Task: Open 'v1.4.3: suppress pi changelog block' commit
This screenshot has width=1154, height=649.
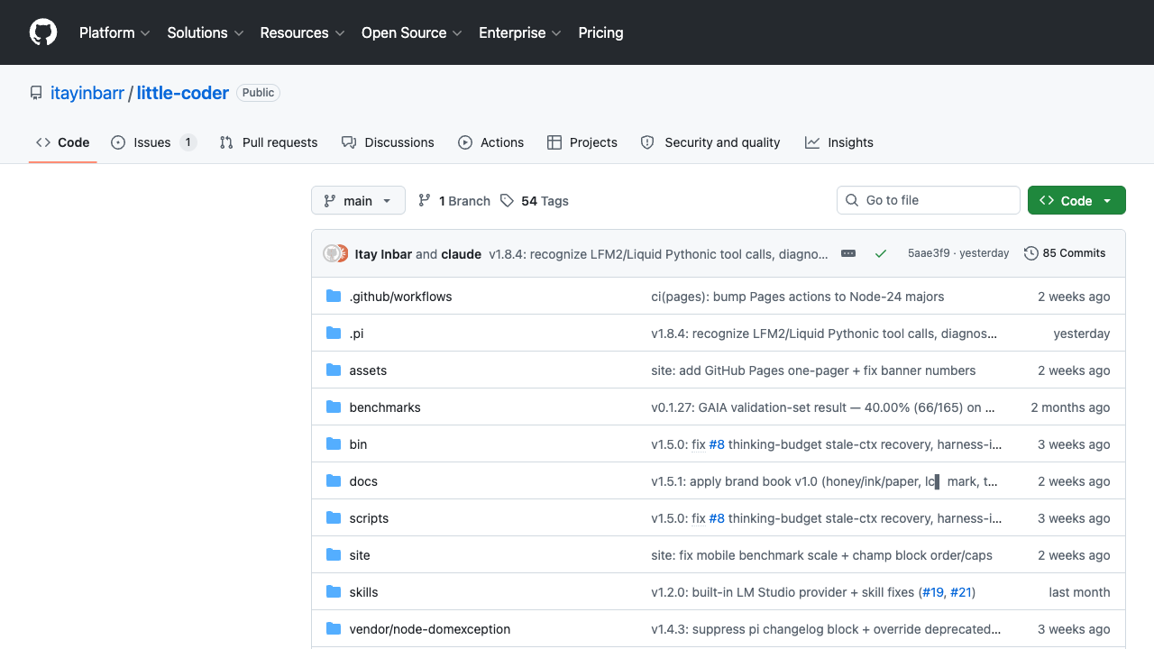Action: 826,629
